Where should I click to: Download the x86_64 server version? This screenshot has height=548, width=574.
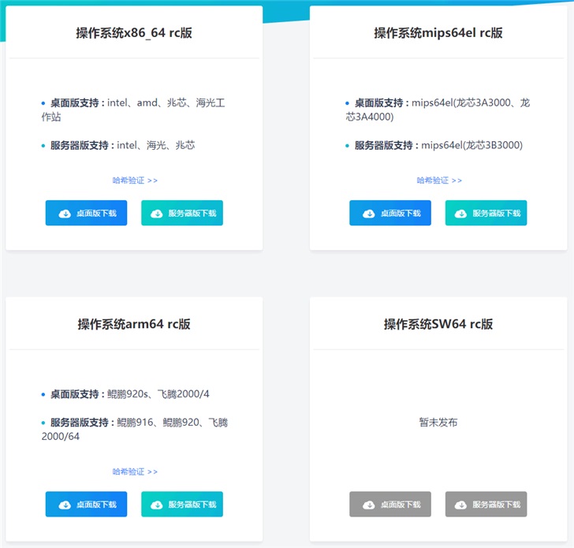pyautogui.click(x=182, y=213)
